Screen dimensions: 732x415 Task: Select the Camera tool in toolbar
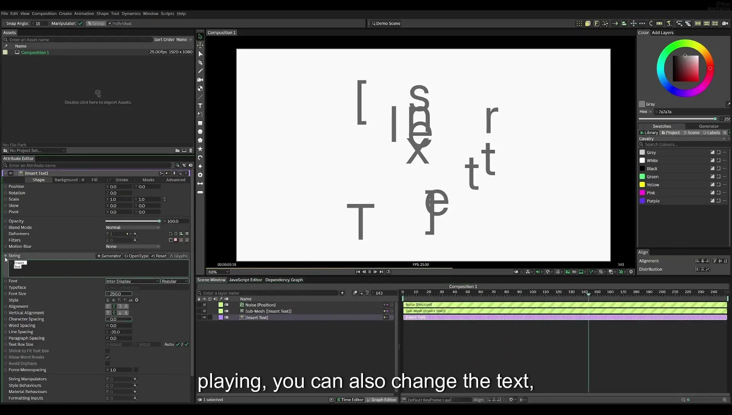pyautogui.click(x=200, y=80)
